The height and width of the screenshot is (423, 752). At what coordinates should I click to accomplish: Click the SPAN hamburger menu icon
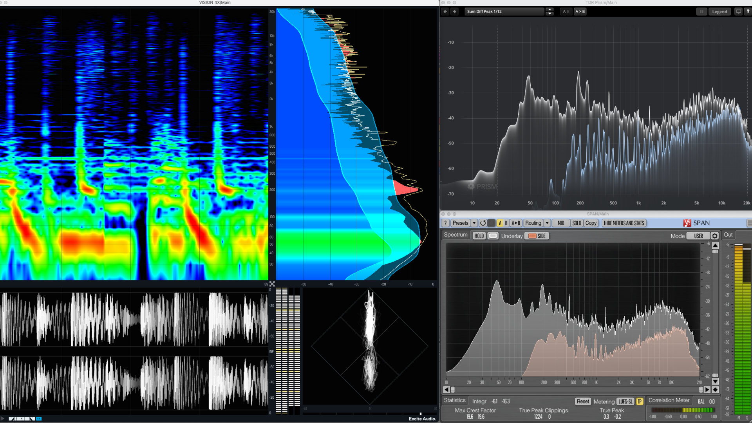749,223
